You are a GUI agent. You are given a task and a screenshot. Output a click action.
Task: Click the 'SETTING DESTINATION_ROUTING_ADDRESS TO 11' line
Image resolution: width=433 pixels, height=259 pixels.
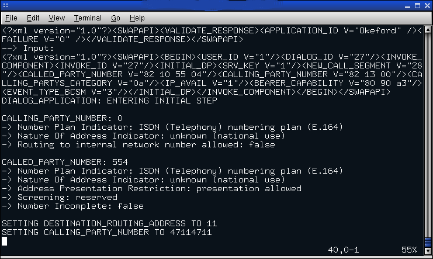click(x=109, y=224)
